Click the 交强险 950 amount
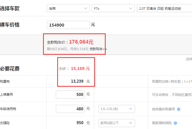 click(x=80, y=123)
